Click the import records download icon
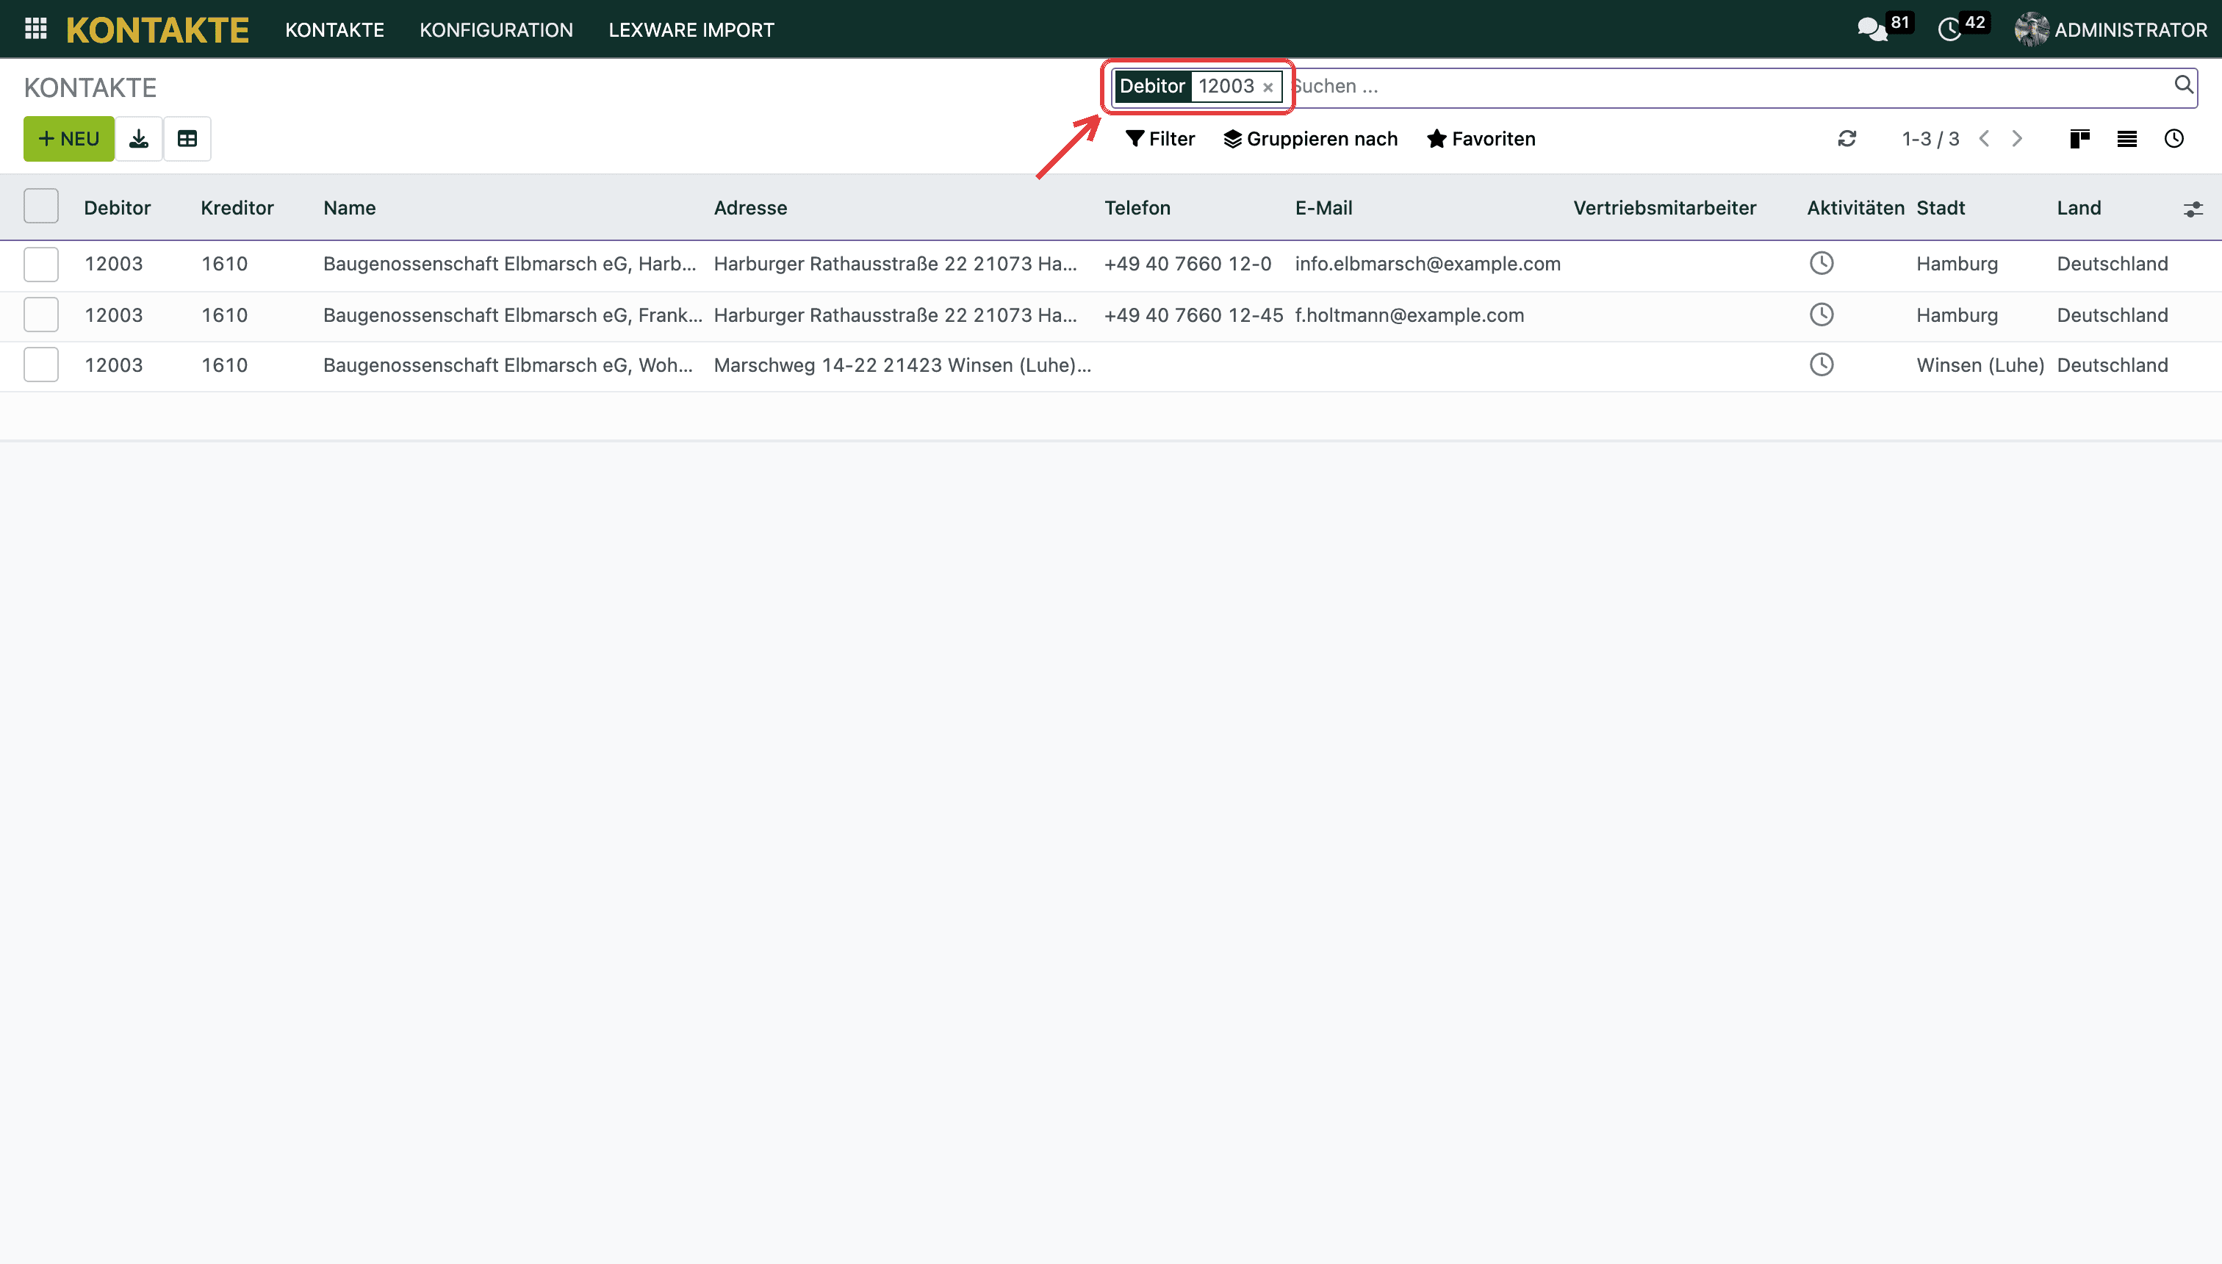The width and height of the screenshot is (2222, 1264). click(x=139, y=139)
